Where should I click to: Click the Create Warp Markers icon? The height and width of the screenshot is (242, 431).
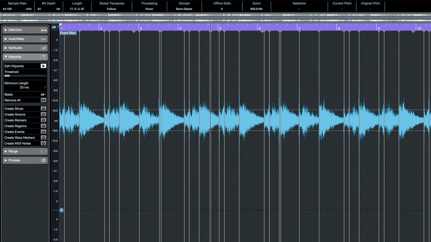pyautogui.click(x=43, y=137)
